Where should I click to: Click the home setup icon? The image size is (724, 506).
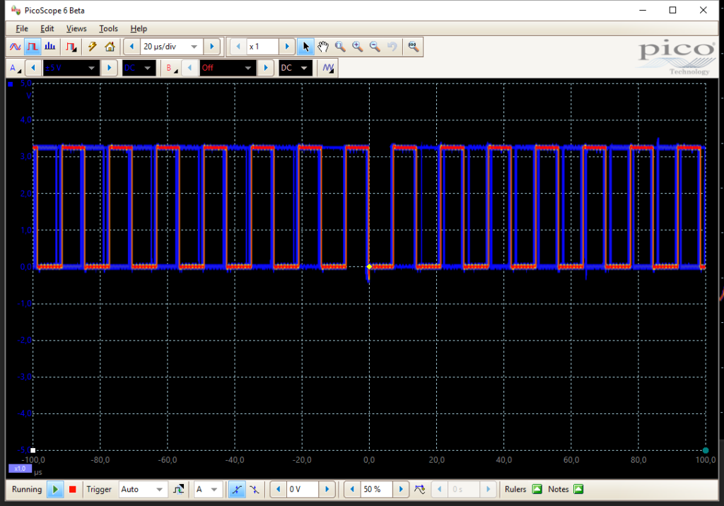pyautogui.click(x=110, y=47)
